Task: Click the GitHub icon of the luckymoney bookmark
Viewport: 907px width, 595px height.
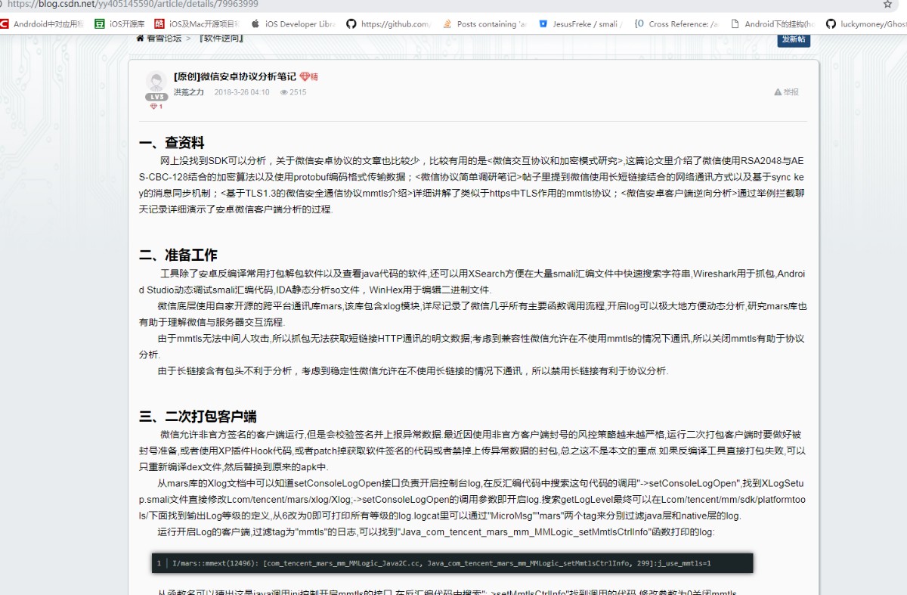Action: pyautogui.click(x=831, y=24)
